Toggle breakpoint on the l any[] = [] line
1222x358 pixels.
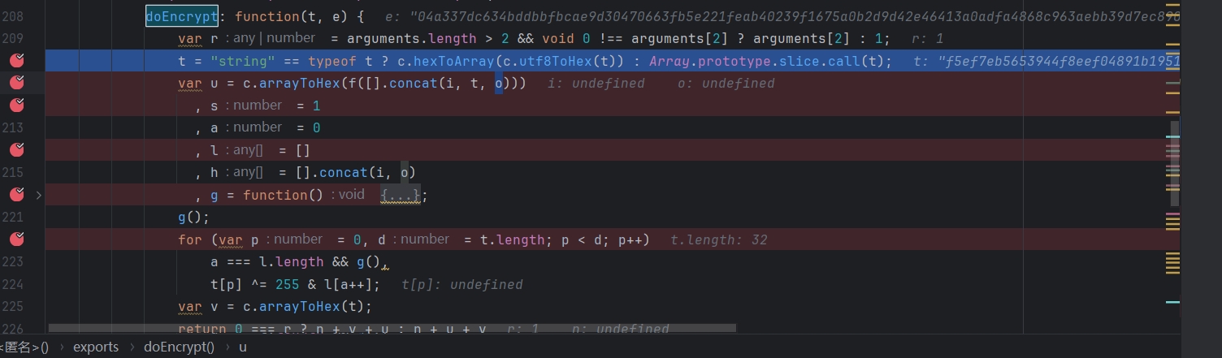pos(16,149)
